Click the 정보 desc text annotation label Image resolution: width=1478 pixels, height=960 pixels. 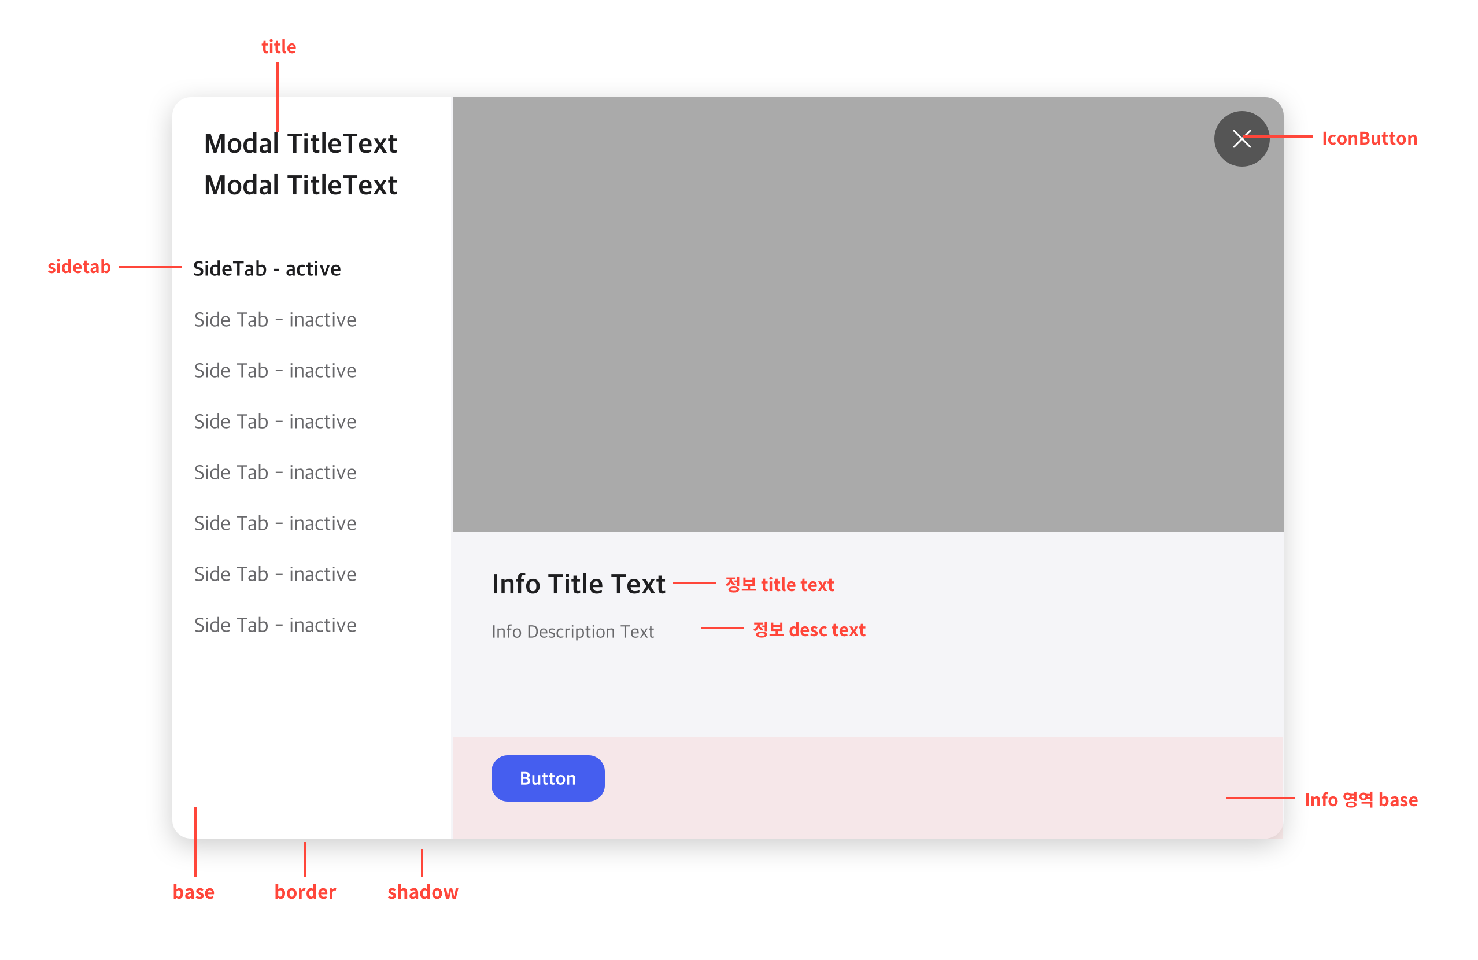pos(808,630)
